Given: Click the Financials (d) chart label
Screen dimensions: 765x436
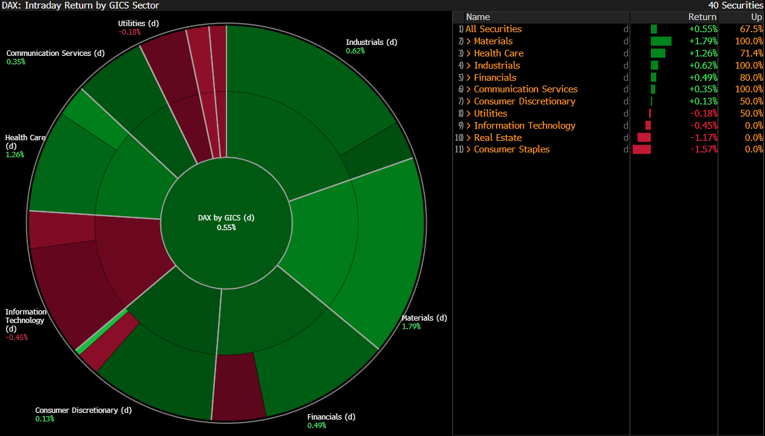Looking at the screenshot, I should click(331, 417).
